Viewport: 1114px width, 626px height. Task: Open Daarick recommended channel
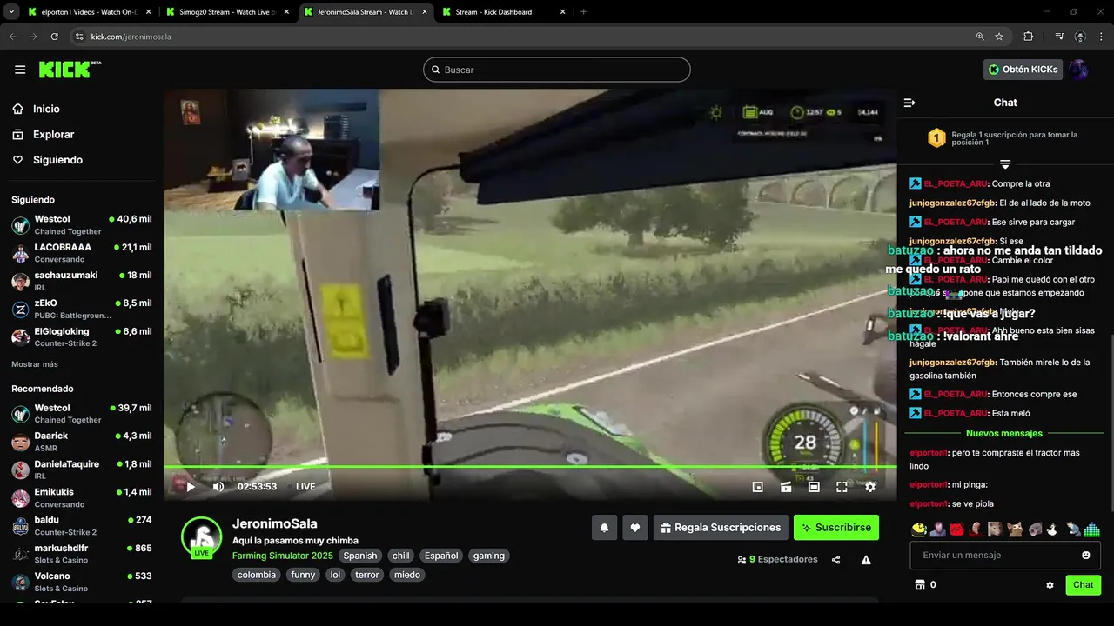click(x=82, y=442)
